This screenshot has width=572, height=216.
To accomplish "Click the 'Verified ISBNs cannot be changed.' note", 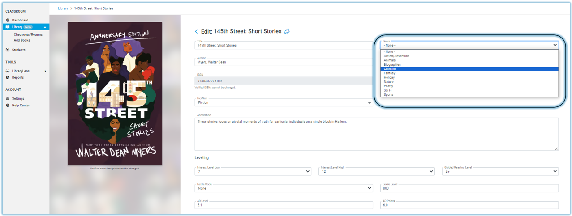I will click(x=215, y=88).
